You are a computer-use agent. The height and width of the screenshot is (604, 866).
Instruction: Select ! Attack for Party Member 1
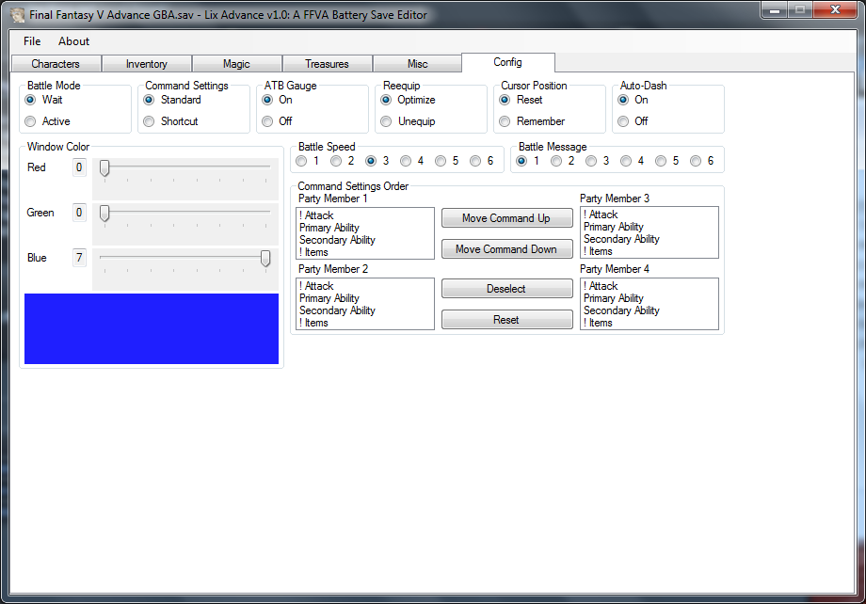pos(365,215)
